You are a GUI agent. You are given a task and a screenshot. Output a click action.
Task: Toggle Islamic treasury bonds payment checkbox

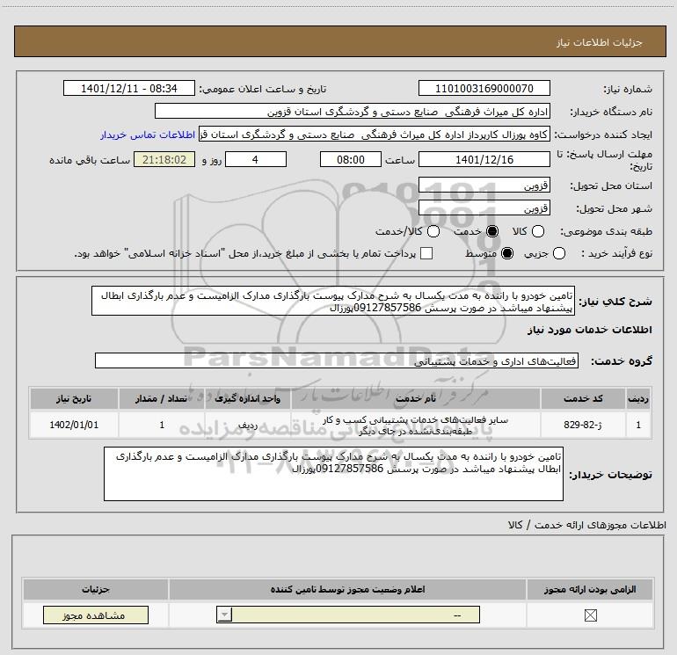(x=426, y=253)
